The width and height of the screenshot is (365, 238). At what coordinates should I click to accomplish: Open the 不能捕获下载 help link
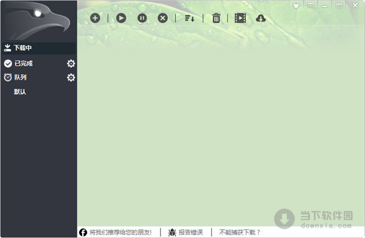(x=239, y=232)
